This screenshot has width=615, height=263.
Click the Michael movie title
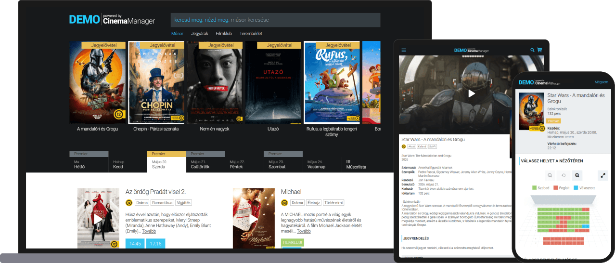click(291, 192)
